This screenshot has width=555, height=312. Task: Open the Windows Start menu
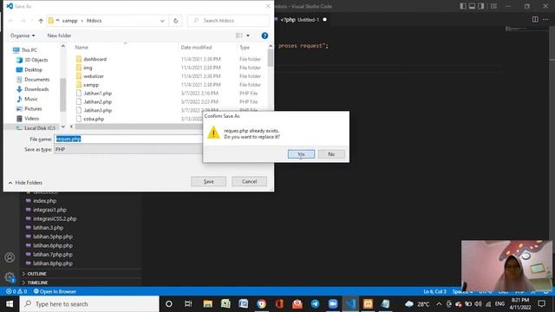10,304
